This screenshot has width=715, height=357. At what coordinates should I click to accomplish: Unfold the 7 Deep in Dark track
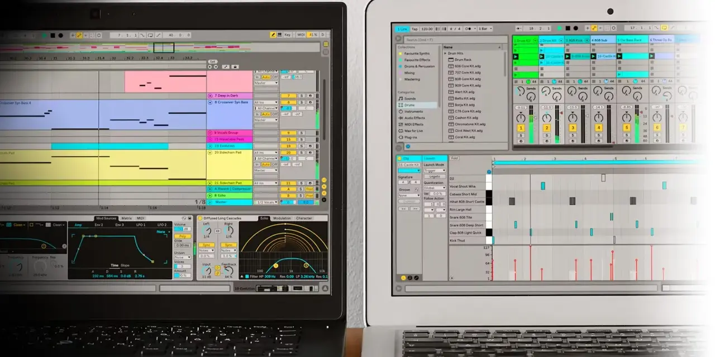pyautogui.click(x=210, y=96)
